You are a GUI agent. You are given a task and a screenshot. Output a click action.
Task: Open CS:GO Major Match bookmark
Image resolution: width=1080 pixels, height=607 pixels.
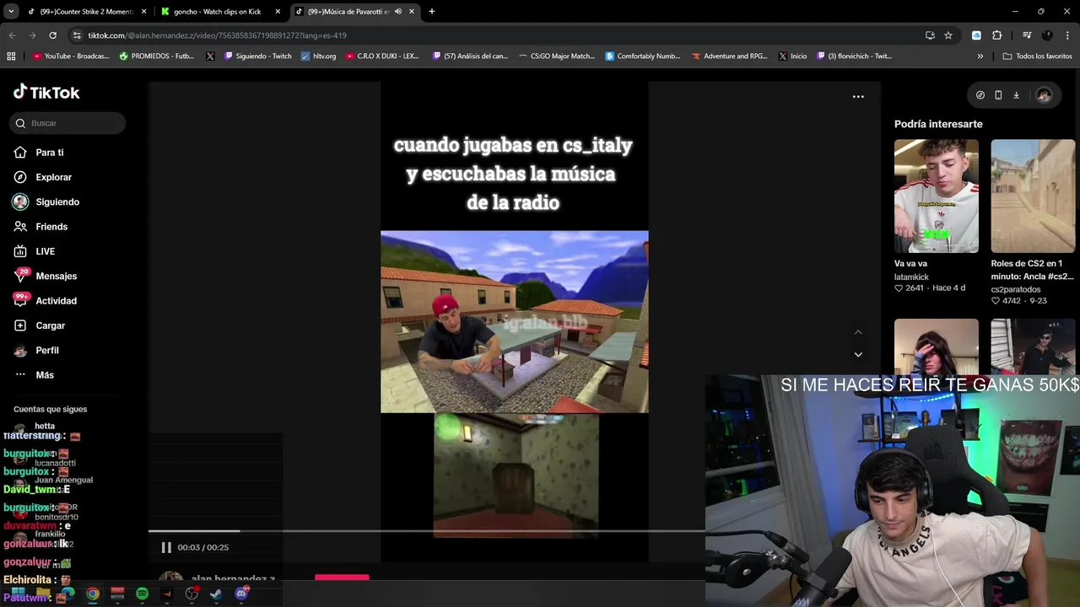556,56
